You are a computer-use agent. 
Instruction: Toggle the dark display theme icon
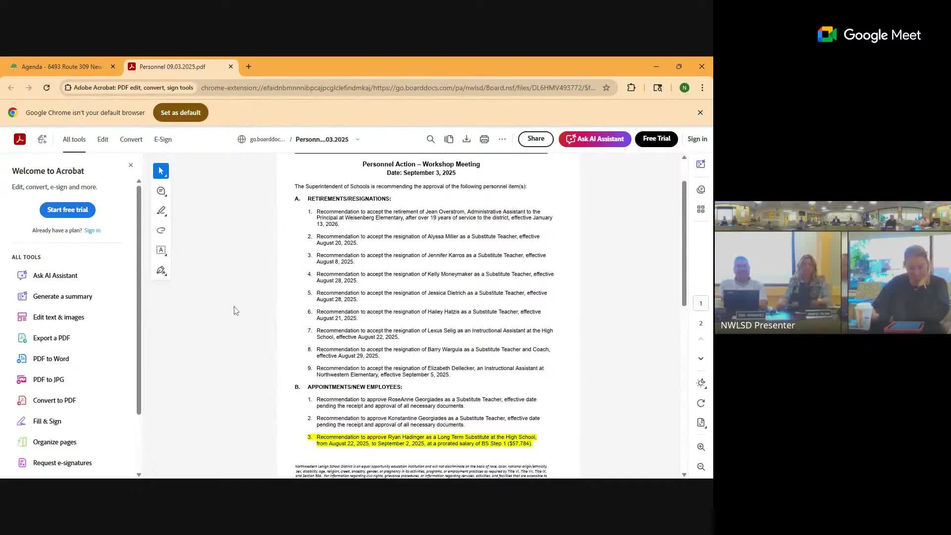point(701,383)
